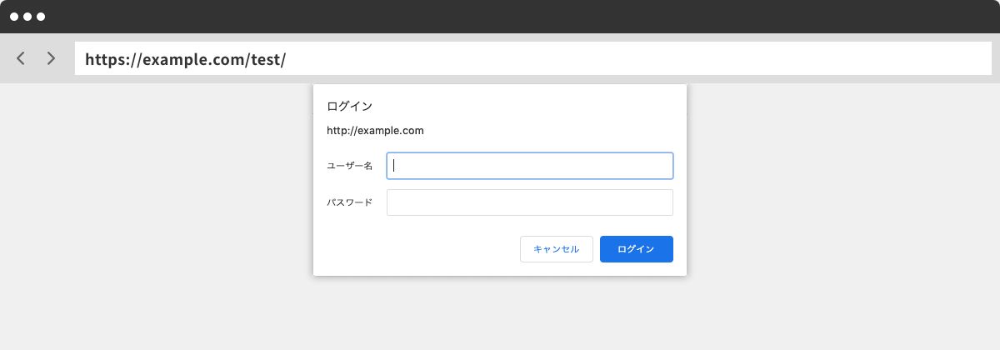Click the ログイン dialog title text

(349, 107)
